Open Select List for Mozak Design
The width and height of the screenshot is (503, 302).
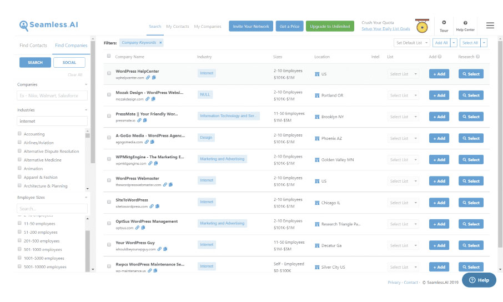point(403,95)
